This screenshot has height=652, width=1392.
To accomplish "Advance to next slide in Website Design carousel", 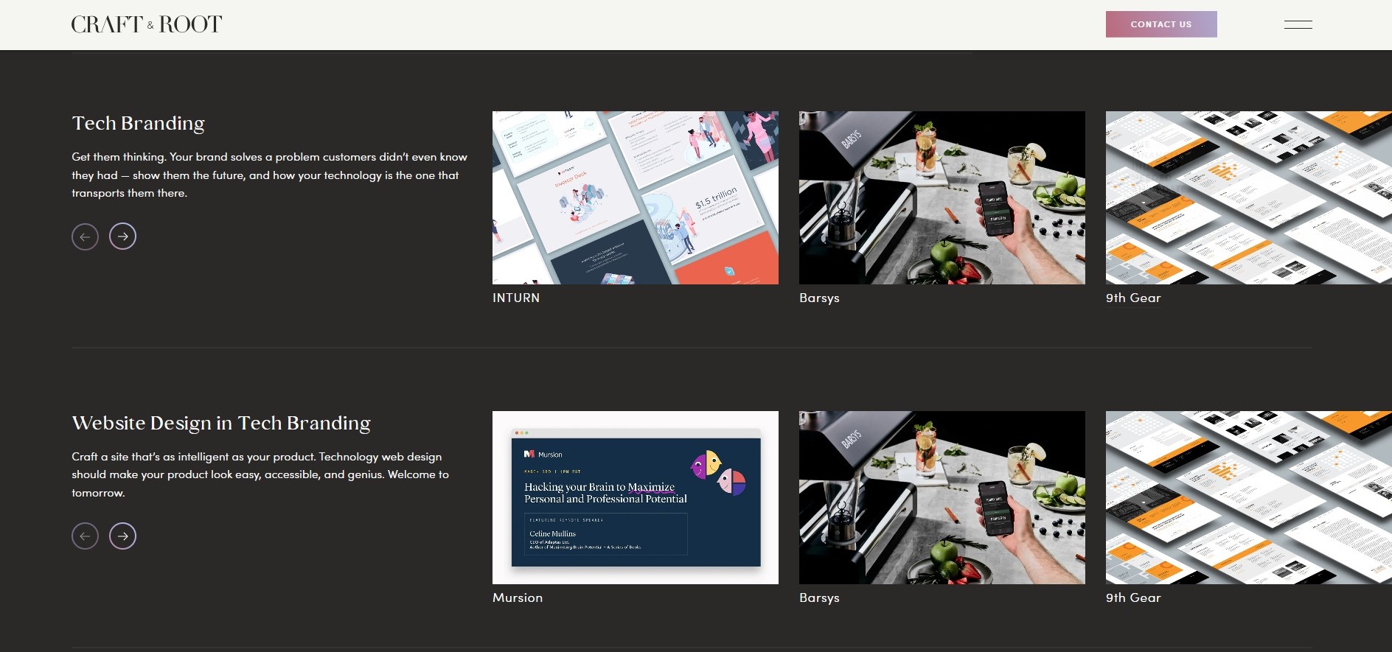I will tap(122, 536).
